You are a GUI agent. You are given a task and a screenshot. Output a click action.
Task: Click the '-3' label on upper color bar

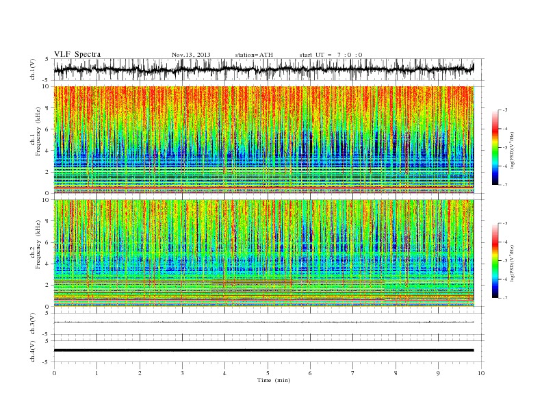pyautogui.click(x=505, y=110)
